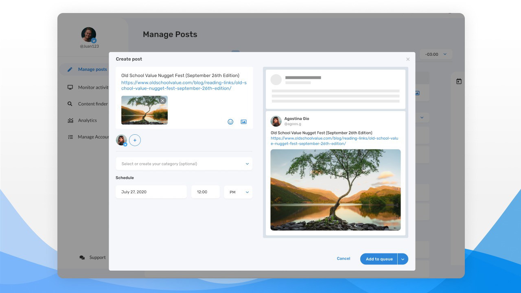Click the Add to queue button
Screen dimensions: 521x293
(x=379, y=259)
